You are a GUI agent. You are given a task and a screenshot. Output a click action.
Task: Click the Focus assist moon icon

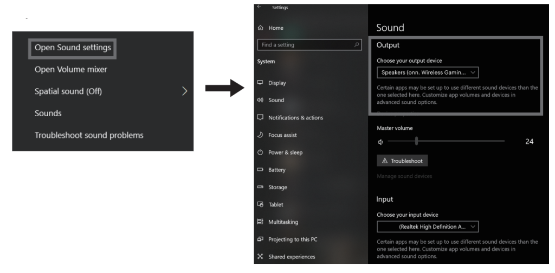(x=260, y=135)
